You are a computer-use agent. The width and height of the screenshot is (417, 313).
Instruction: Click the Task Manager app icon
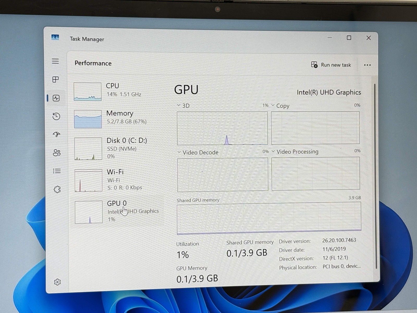(x=55, y=38)
